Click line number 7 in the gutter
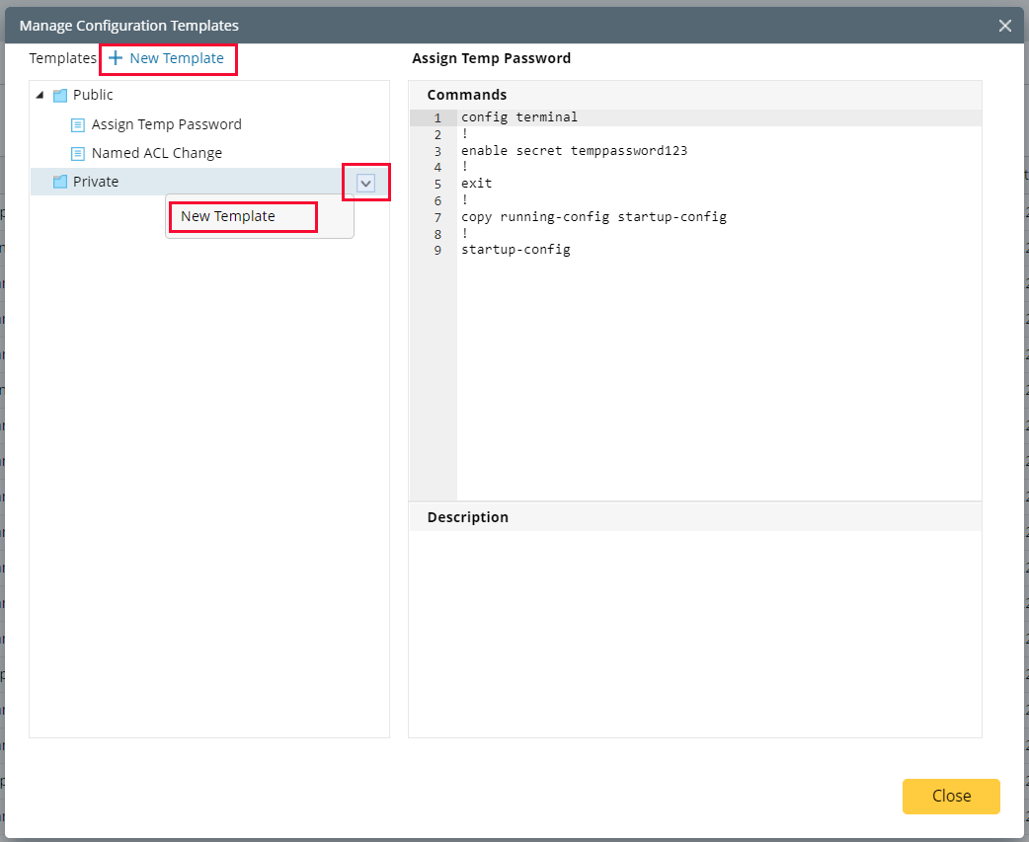Screen dimensions: 1029x842 (437, 217)
